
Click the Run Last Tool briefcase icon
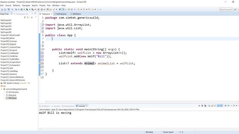pyautogui.click(x=32, y=9)
